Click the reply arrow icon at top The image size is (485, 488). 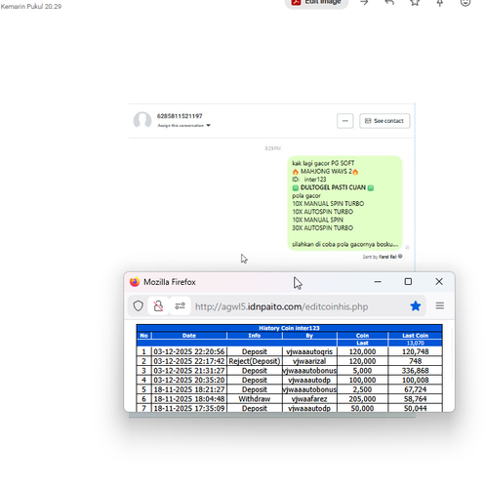(389, 3)
